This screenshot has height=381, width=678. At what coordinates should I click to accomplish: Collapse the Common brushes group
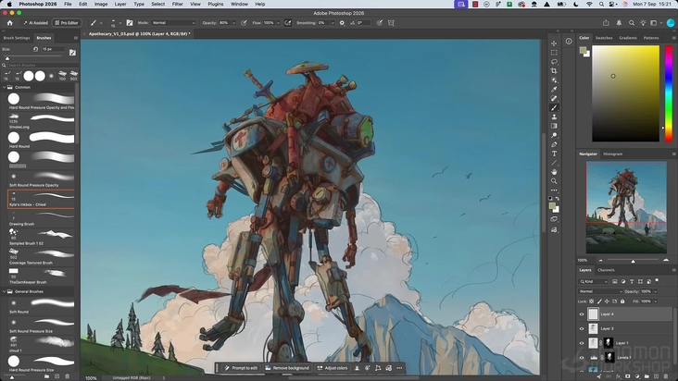pyautogui.click(x=5, y=87)
